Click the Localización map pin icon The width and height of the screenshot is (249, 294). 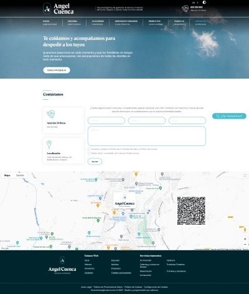[49, 144]
